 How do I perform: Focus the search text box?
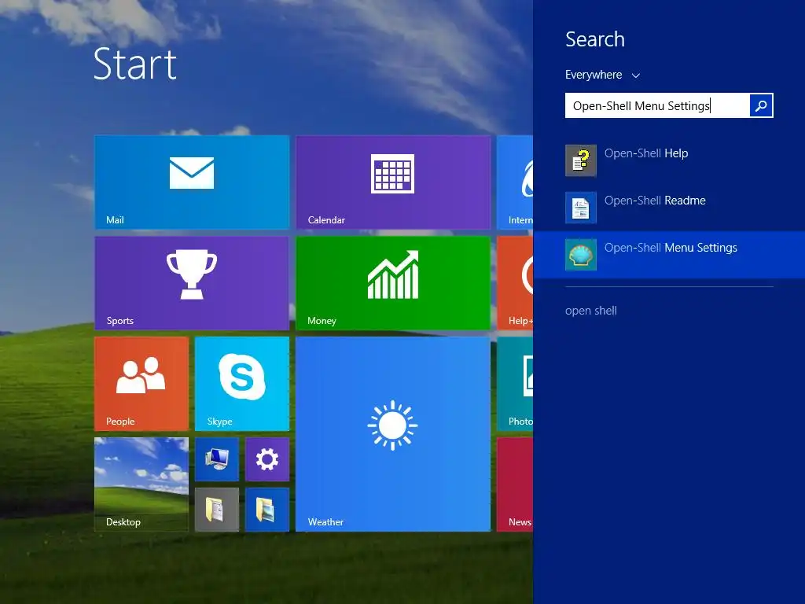(x=658, y=105)
